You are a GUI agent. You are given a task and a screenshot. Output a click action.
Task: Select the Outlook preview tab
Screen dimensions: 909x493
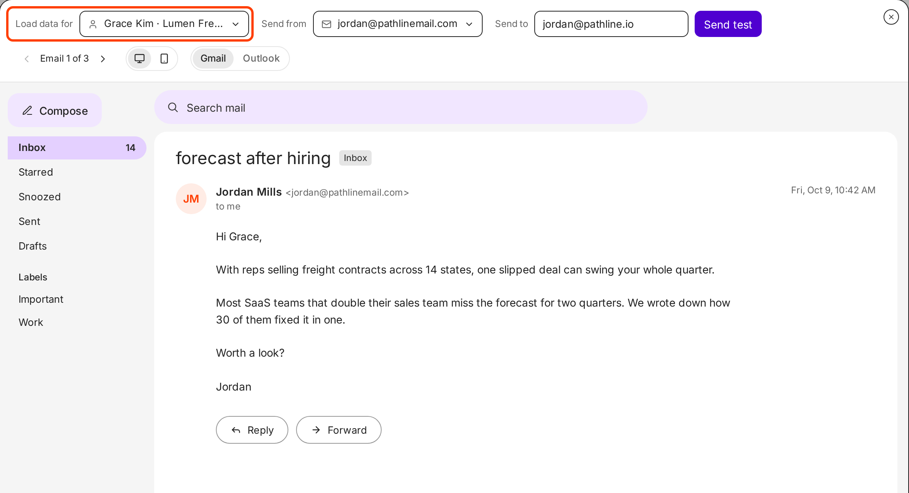pos(261,59)
